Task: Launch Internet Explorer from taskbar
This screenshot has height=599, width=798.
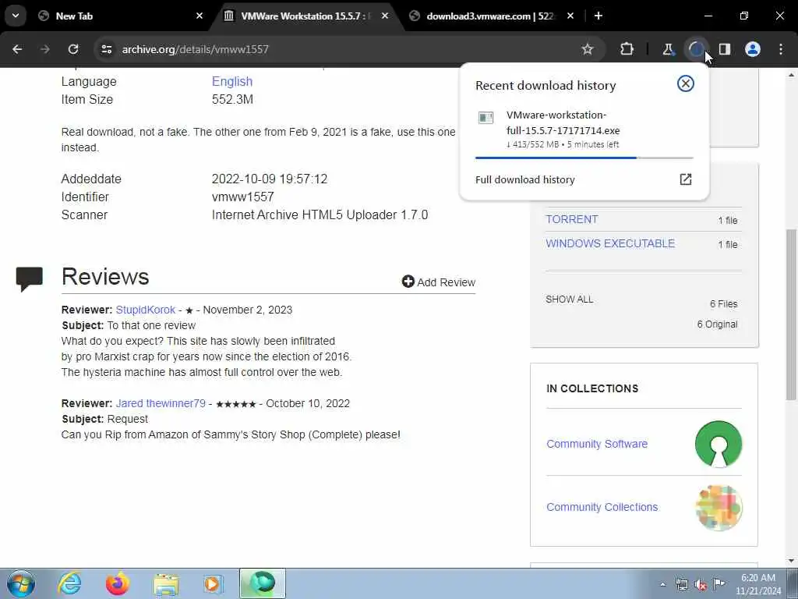Action: [69, 583]
